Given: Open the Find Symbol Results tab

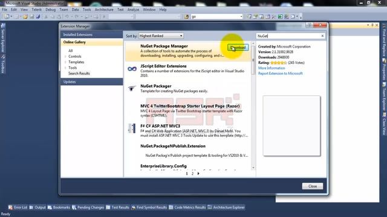Looking at the screenshot, I should click(x=149, y=207).
